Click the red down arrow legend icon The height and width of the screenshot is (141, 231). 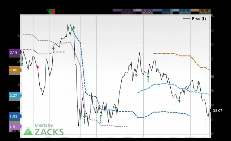tap(53, 12)
